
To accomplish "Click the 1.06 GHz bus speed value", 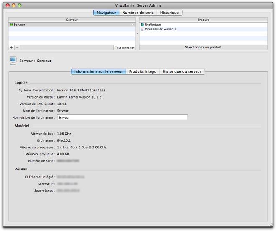I will 64,134.
